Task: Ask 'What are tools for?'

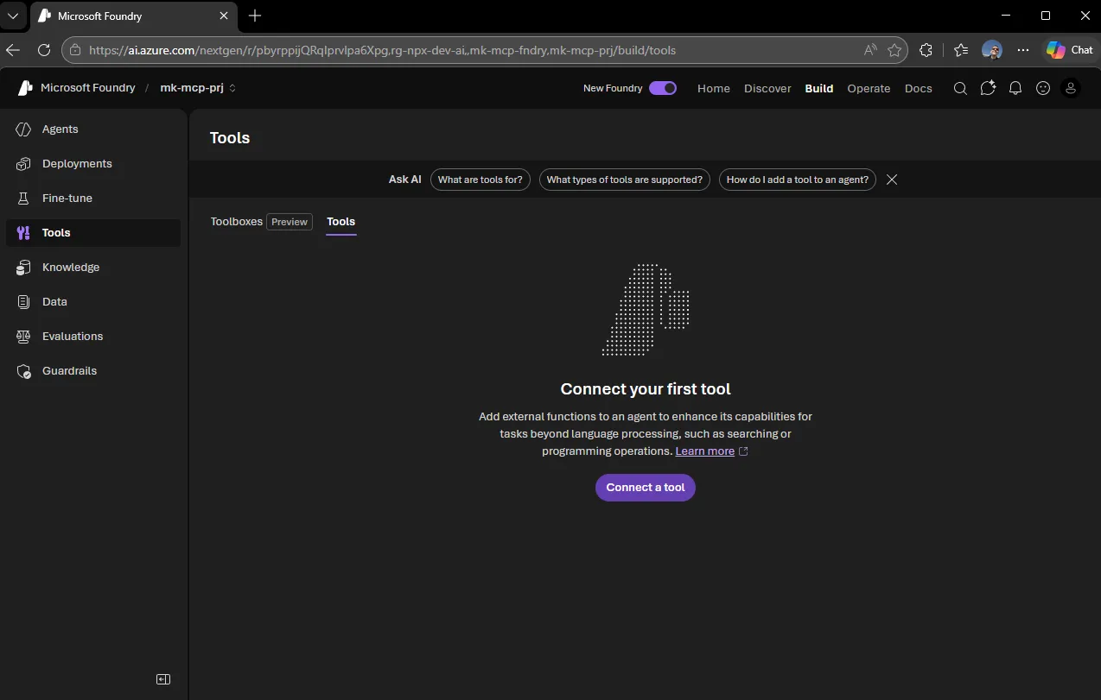Action: [480, 180]
